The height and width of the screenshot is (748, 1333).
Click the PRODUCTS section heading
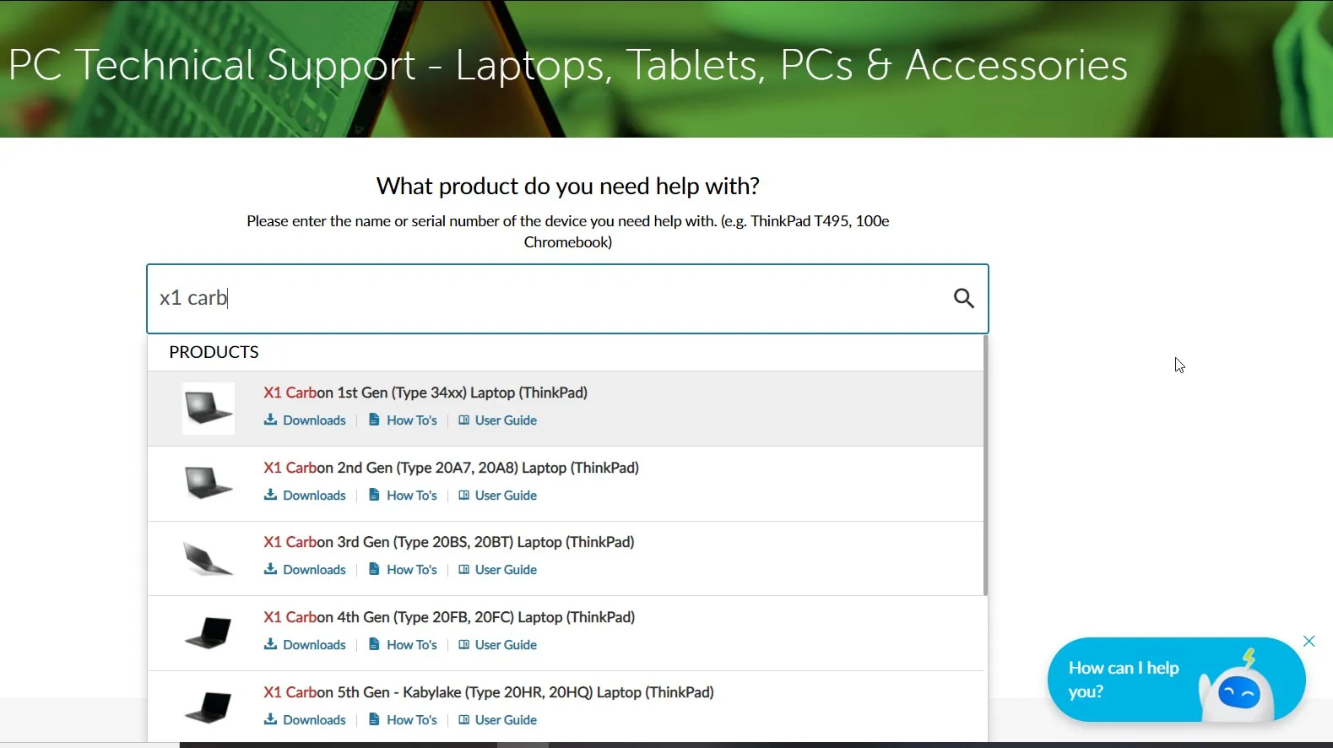pyautogui.click(x=214, y=352)
